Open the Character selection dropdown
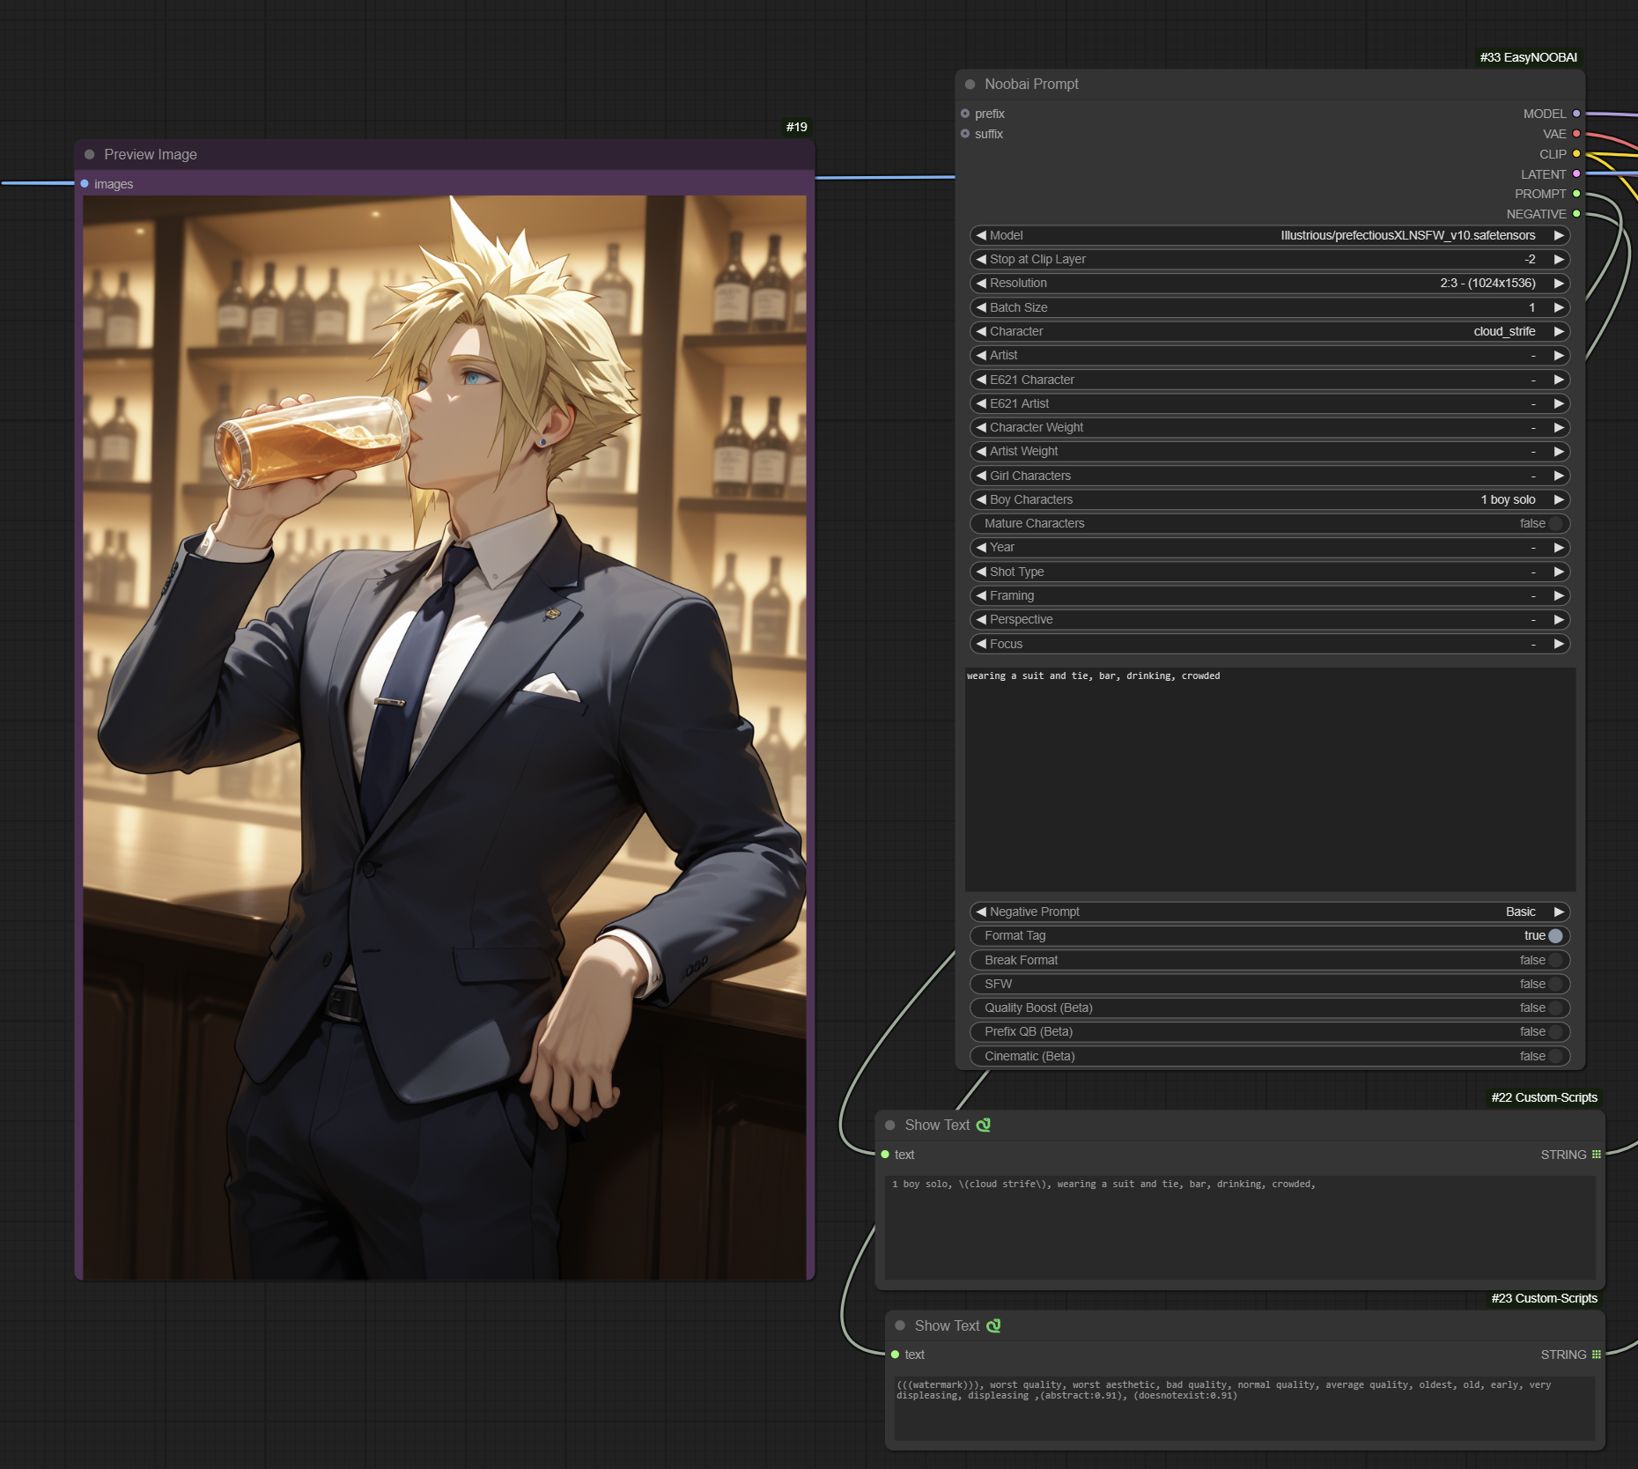This screenshot has height=1469, width=1638. (1268, 331)
